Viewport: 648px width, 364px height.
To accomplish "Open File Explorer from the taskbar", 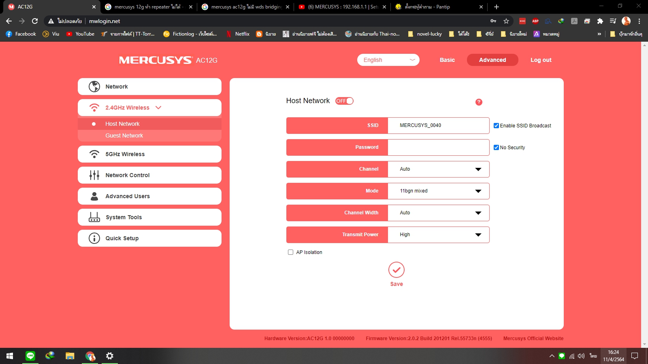I will 70,356.
